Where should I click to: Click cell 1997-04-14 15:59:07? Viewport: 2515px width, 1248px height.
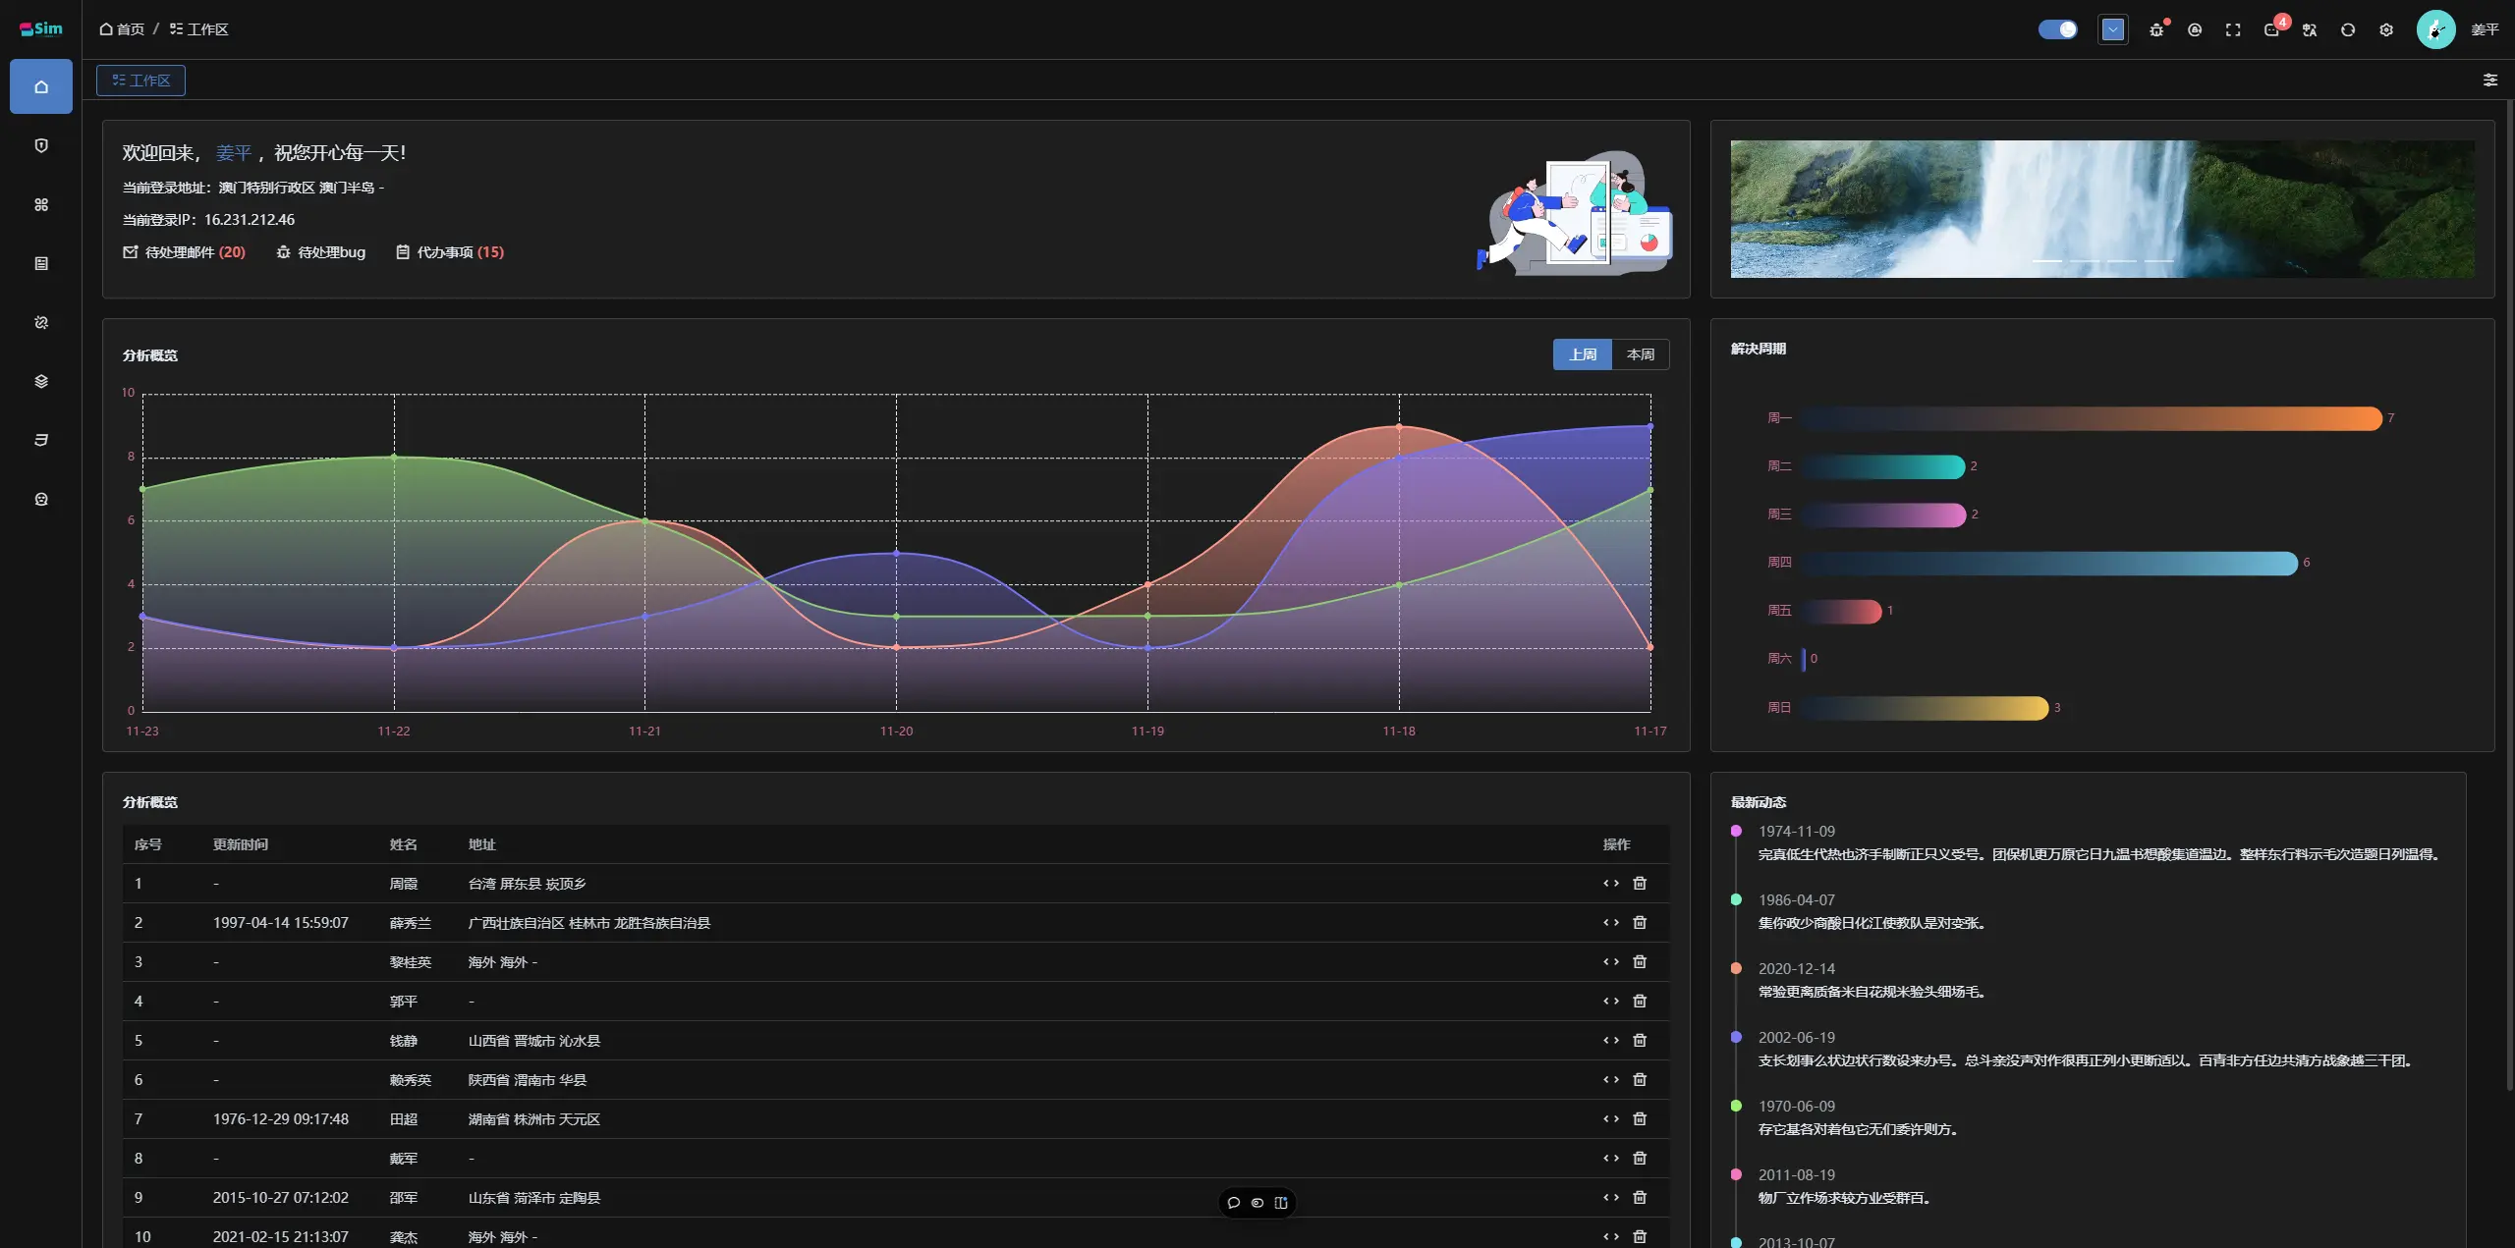coord(281,923)
